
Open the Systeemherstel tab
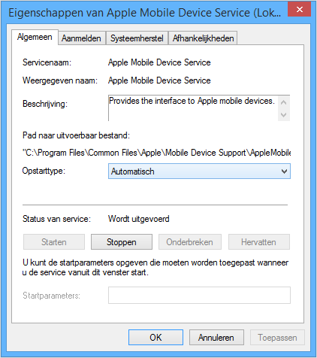pos(137,38)
